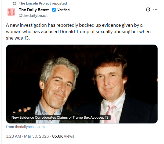Click the Grok slashed-circle icon
The height and width of the screenshot is (144, 164).
148,10
